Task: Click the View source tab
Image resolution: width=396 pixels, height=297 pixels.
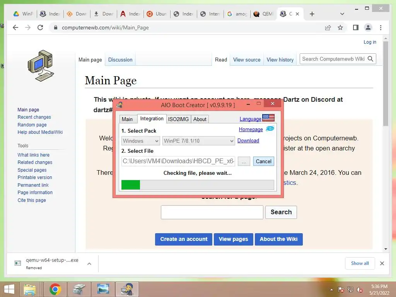Action: [247, 60]
